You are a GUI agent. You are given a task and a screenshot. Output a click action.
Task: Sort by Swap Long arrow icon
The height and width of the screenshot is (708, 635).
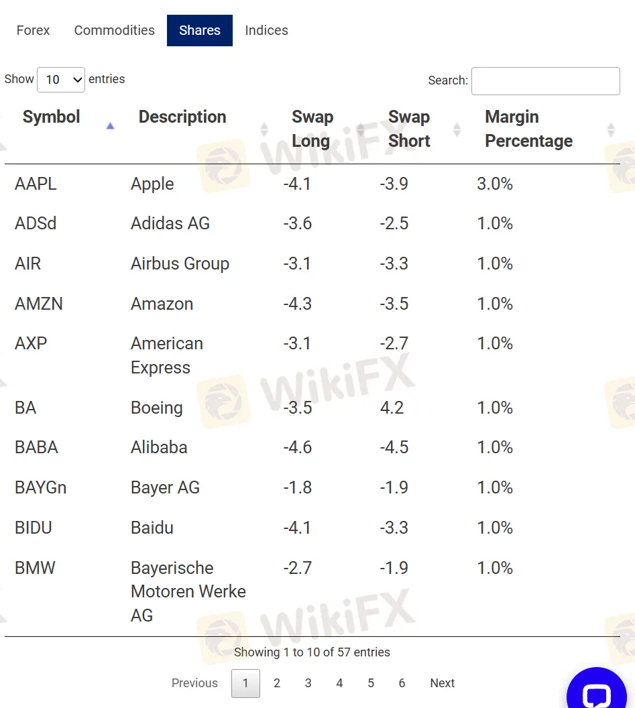click(x=361, y=129)
